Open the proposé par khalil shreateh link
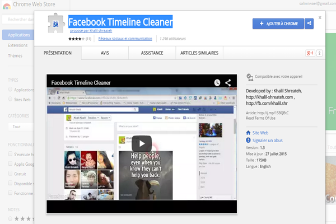 pyautogui.click(x=91, y=31)
